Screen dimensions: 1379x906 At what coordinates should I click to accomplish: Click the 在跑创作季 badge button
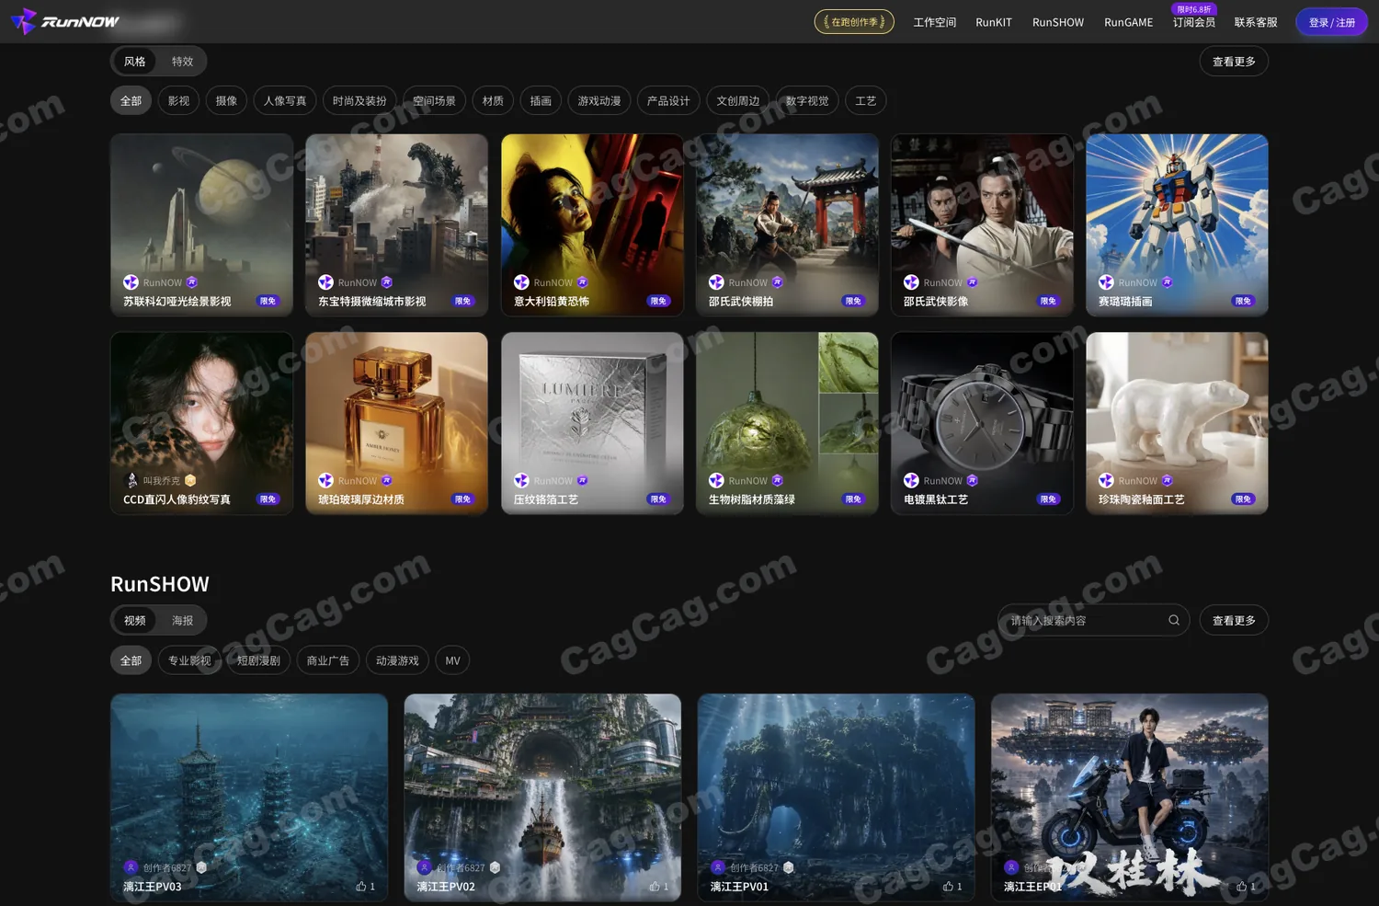[854, 22]
